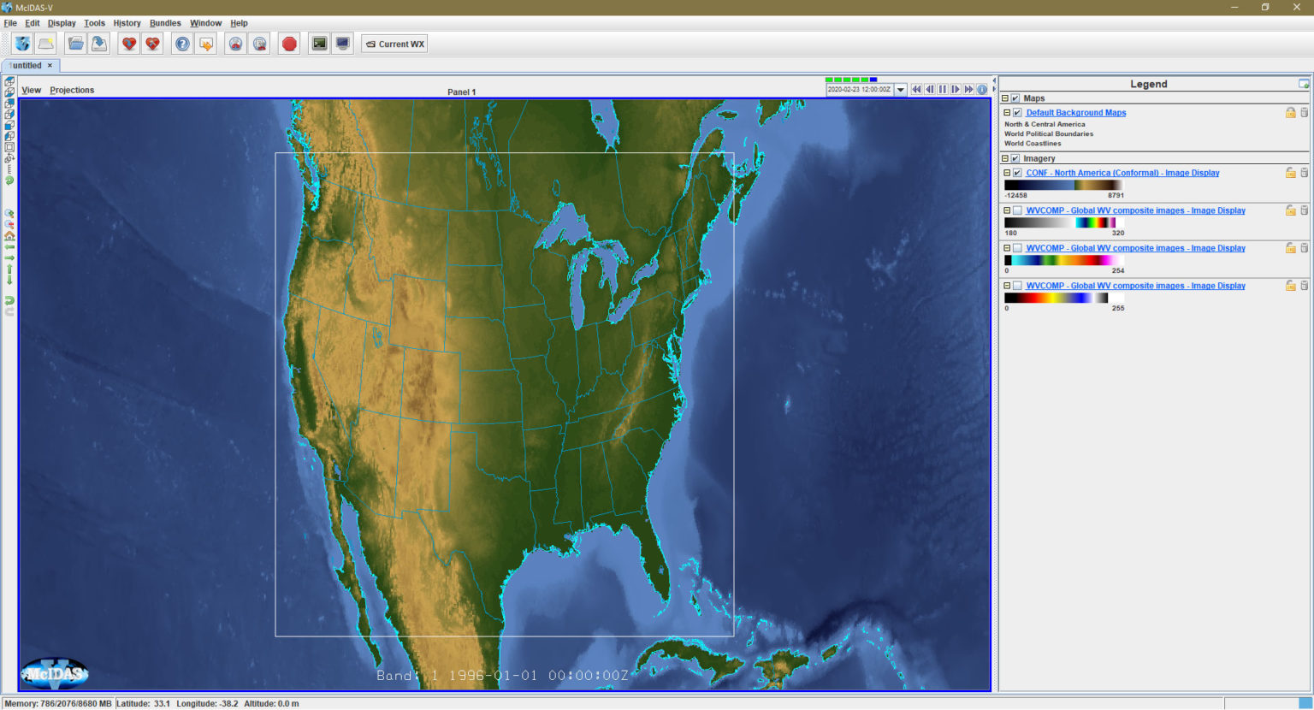Select the untitled tab
This screenshot has height=710, width=1314.
(x=28, y=65)
